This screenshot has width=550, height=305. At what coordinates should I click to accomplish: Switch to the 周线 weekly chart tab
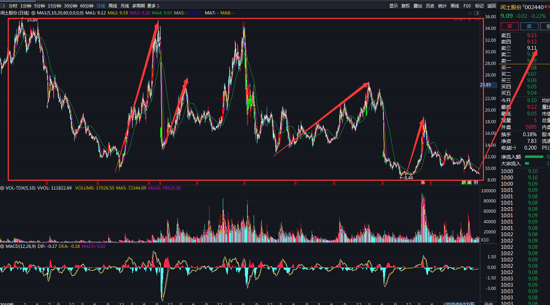pyautogui.click(x=113, y=6)
